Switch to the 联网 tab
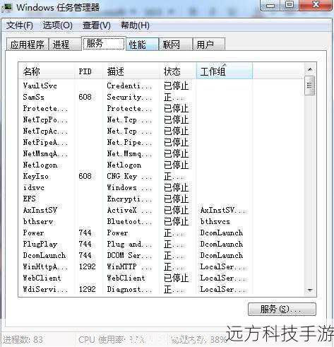Image resolution: width=334 pixels, height=347 pixels. 176,45
